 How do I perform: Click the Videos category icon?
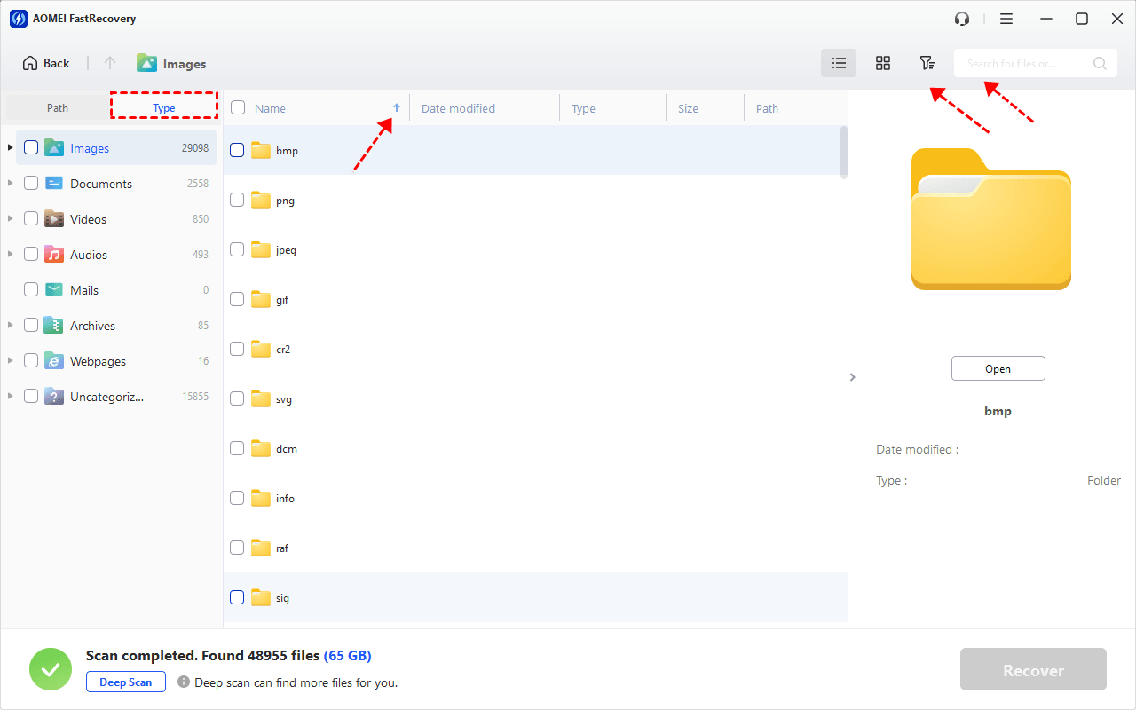click(x=54, y=219)
